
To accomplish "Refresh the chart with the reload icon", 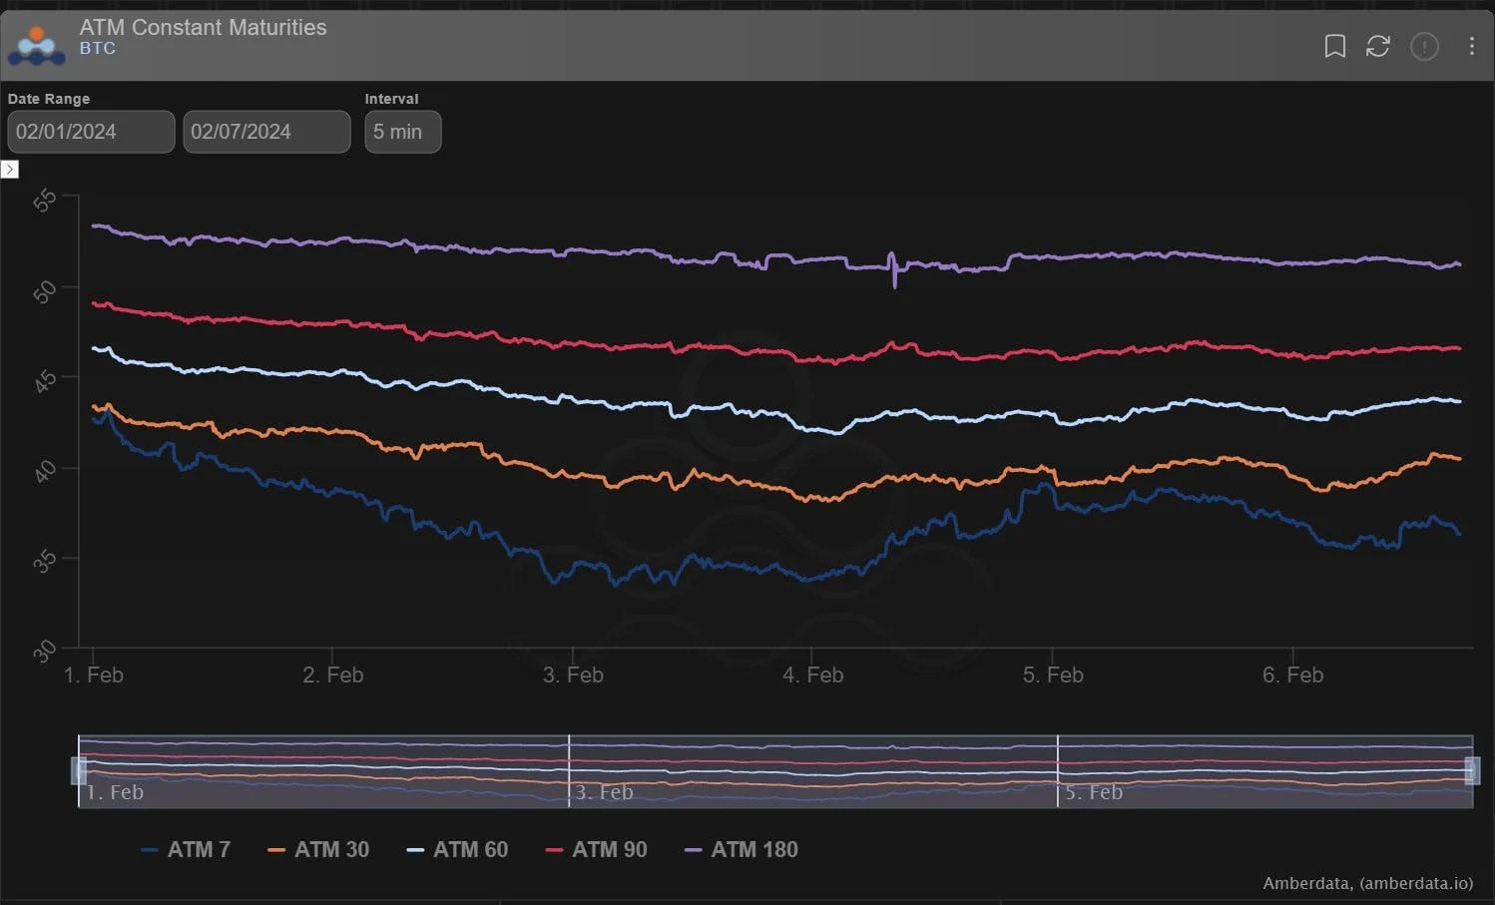I will click(1378, 46).
